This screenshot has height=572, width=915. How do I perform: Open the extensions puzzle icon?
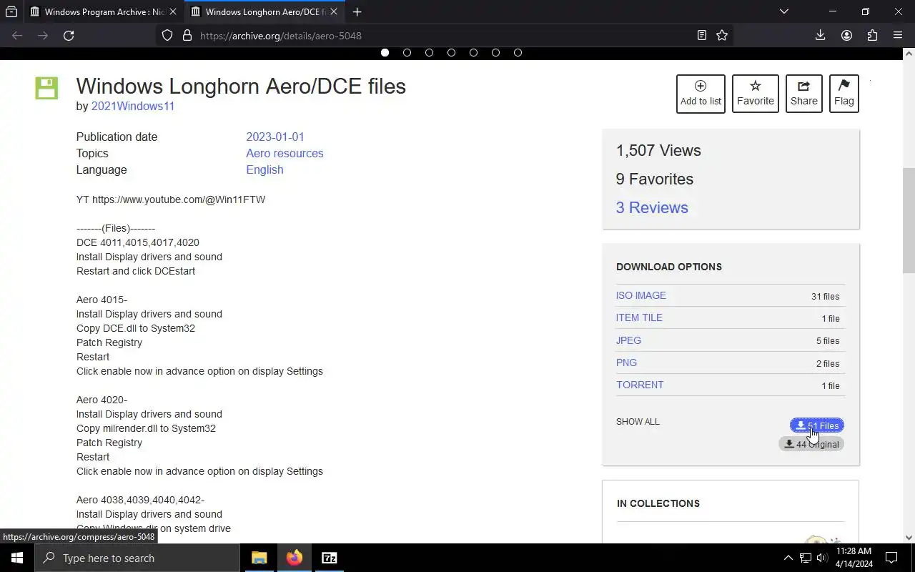872,35
